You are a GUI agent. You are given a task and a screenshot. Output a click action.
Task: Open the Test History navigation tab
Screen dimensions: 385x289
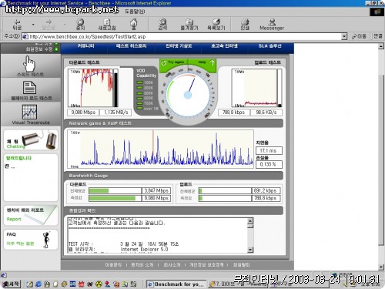pos(131,46)
